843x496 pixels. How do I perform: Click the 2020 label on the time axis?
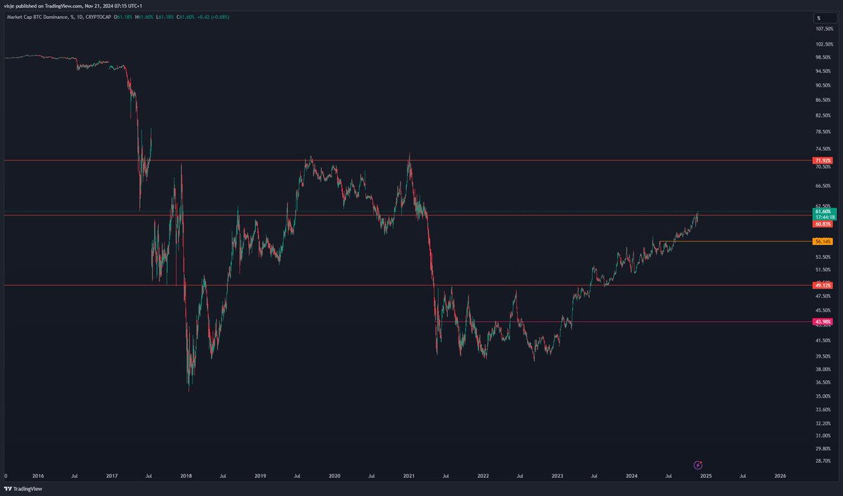click(x=334, y=476)
